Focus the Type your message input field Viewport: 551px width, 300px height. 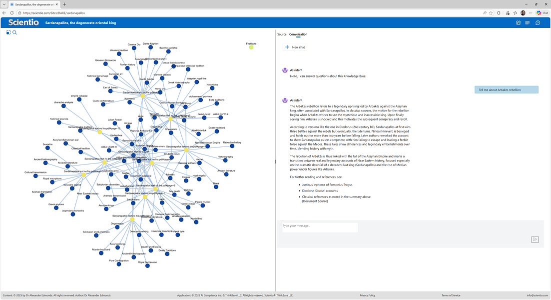coord(320,227)
